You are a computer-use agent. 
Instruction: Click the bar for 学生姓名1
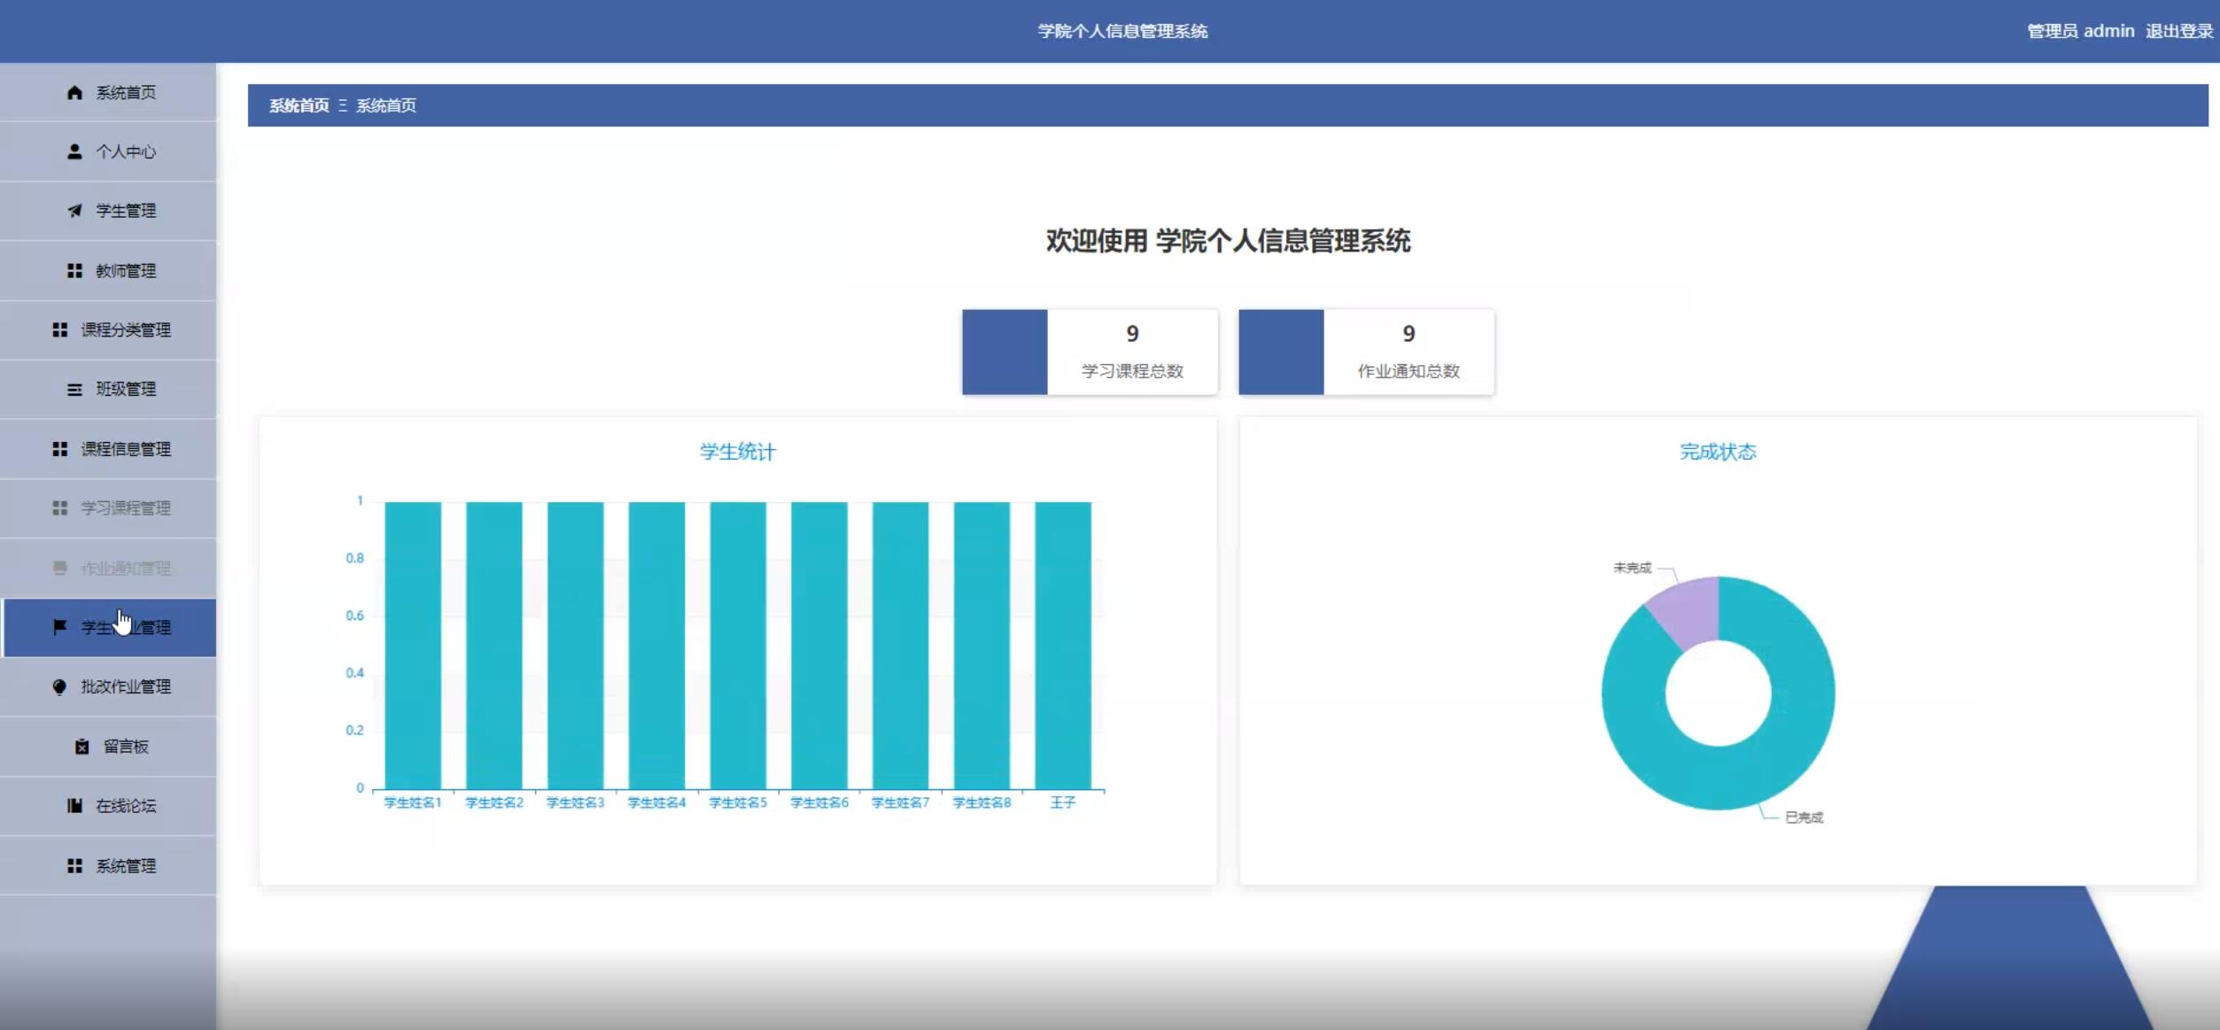tap(413, 645)
